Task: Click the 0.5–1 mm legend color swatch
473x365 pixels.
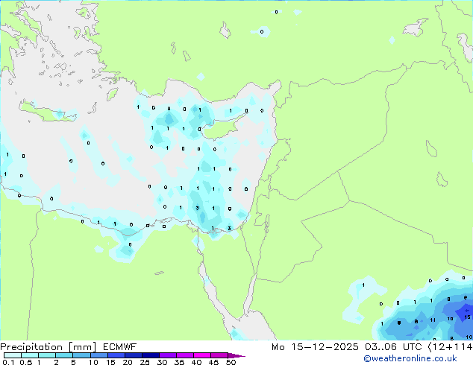Action: tap(30, 355)
